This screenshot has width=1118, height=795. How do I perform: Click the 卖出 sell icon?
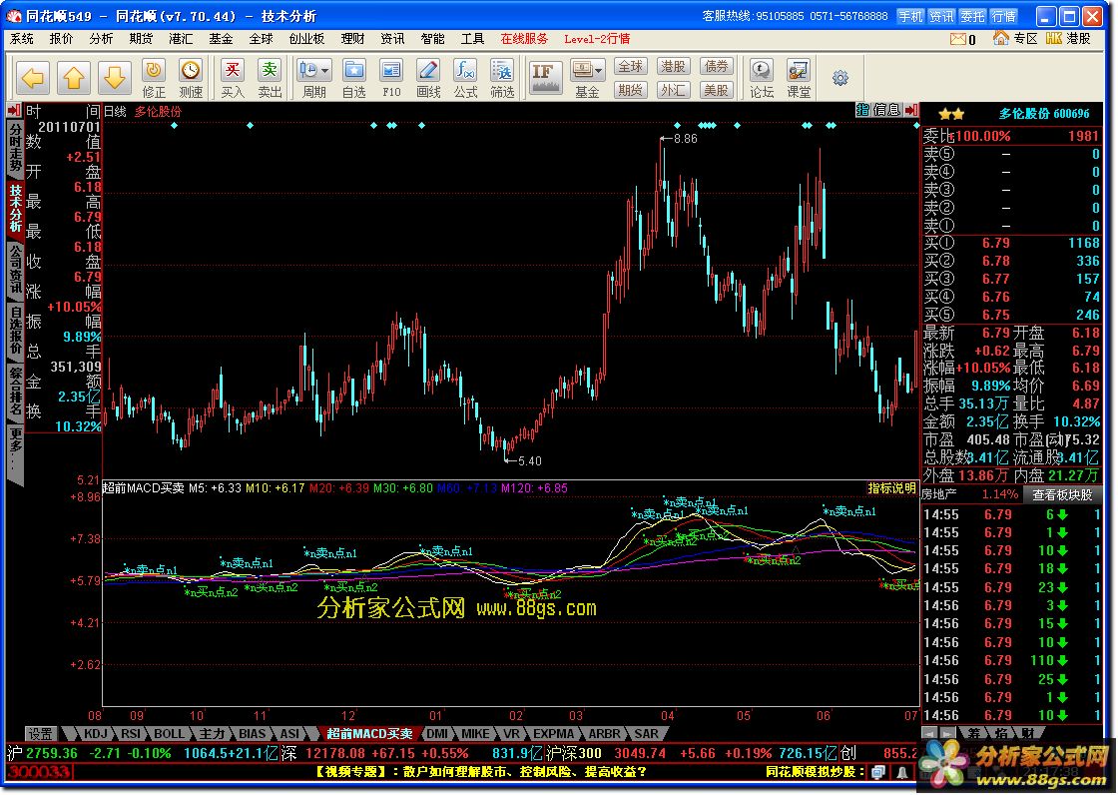click(x=270, y=78)
